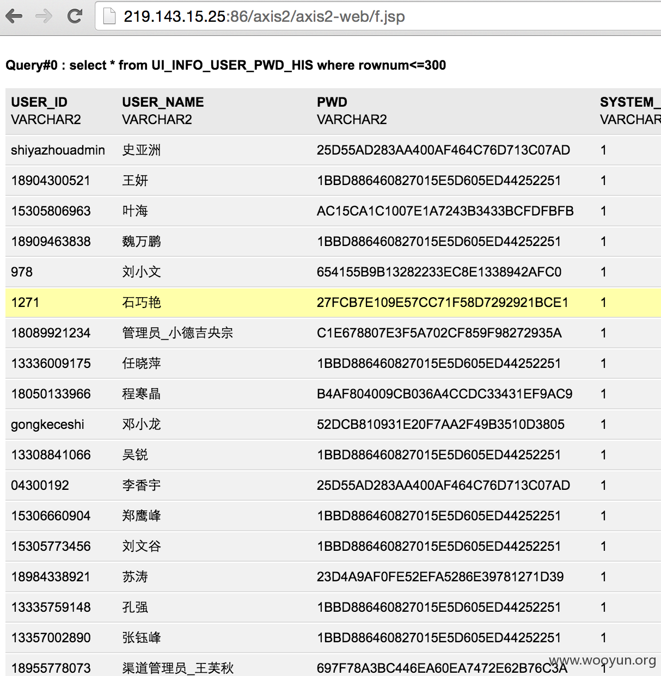Click the USER_ID column header
The width and height of the screenshot is (661, 676).
pyautogui.click(x=39, y=102)
